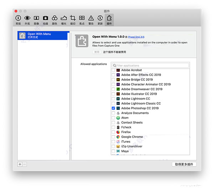Check the Analyze Documents checkbox
The height and width of the screenshot is (188, 214).
(x=113, y=113)
